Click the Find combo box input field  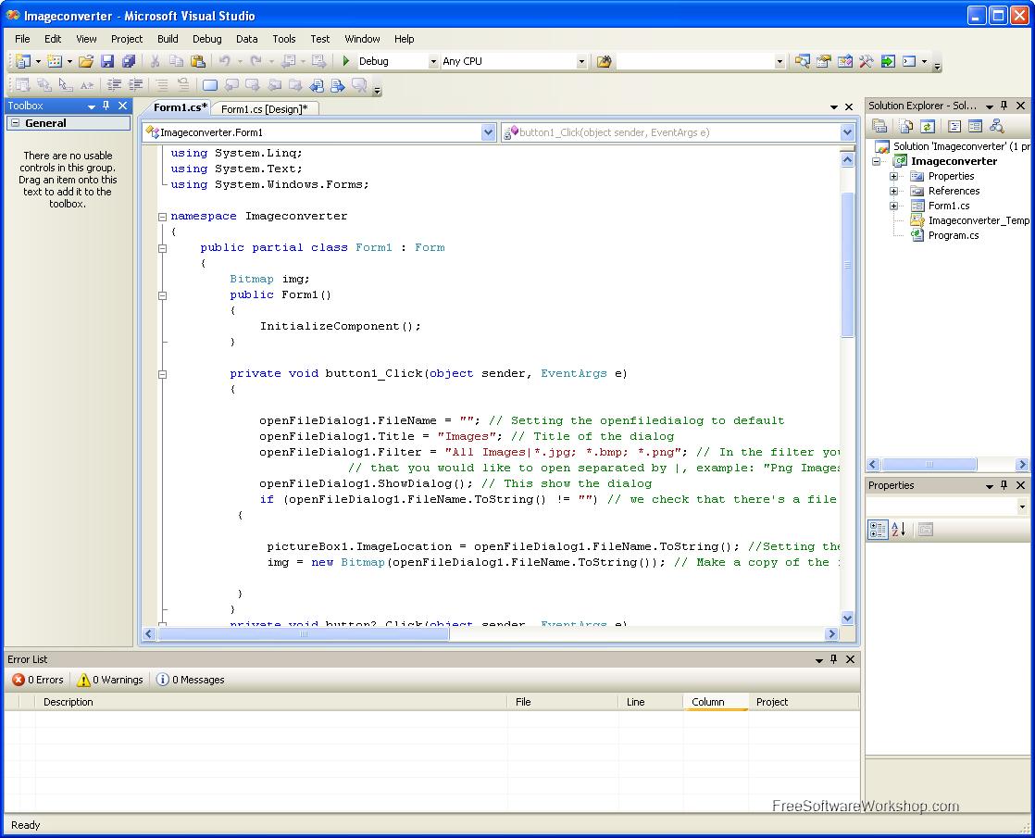coord(696,61)
